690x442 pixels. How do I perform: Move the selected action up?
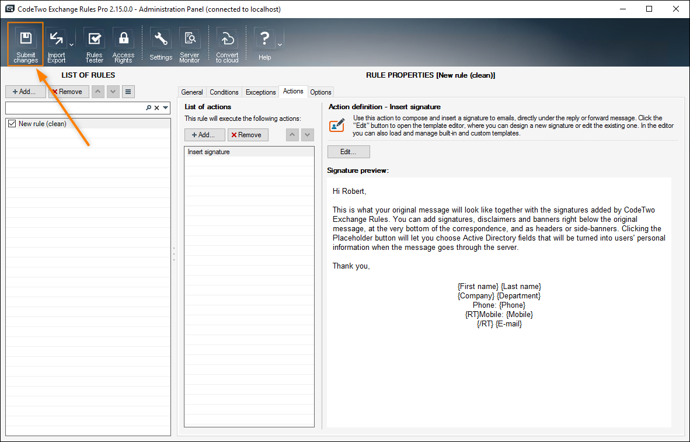[292, 135]
